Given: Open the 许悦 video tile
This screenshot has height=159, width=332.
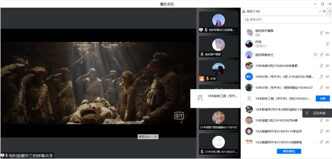Looking at the screenshot, I should tap(218, 71).
